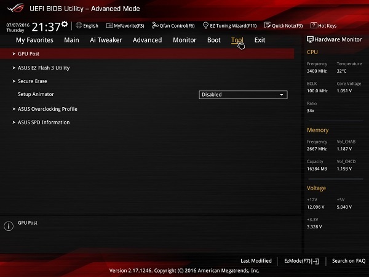Click the EZ Tuning Wizard bulb icon

[205, 25]
